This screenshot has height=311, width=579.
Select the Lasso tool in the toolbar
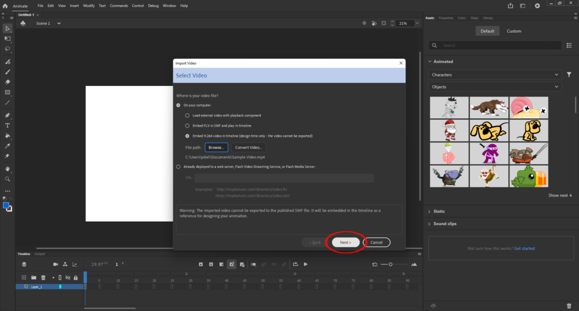(7, 49)
